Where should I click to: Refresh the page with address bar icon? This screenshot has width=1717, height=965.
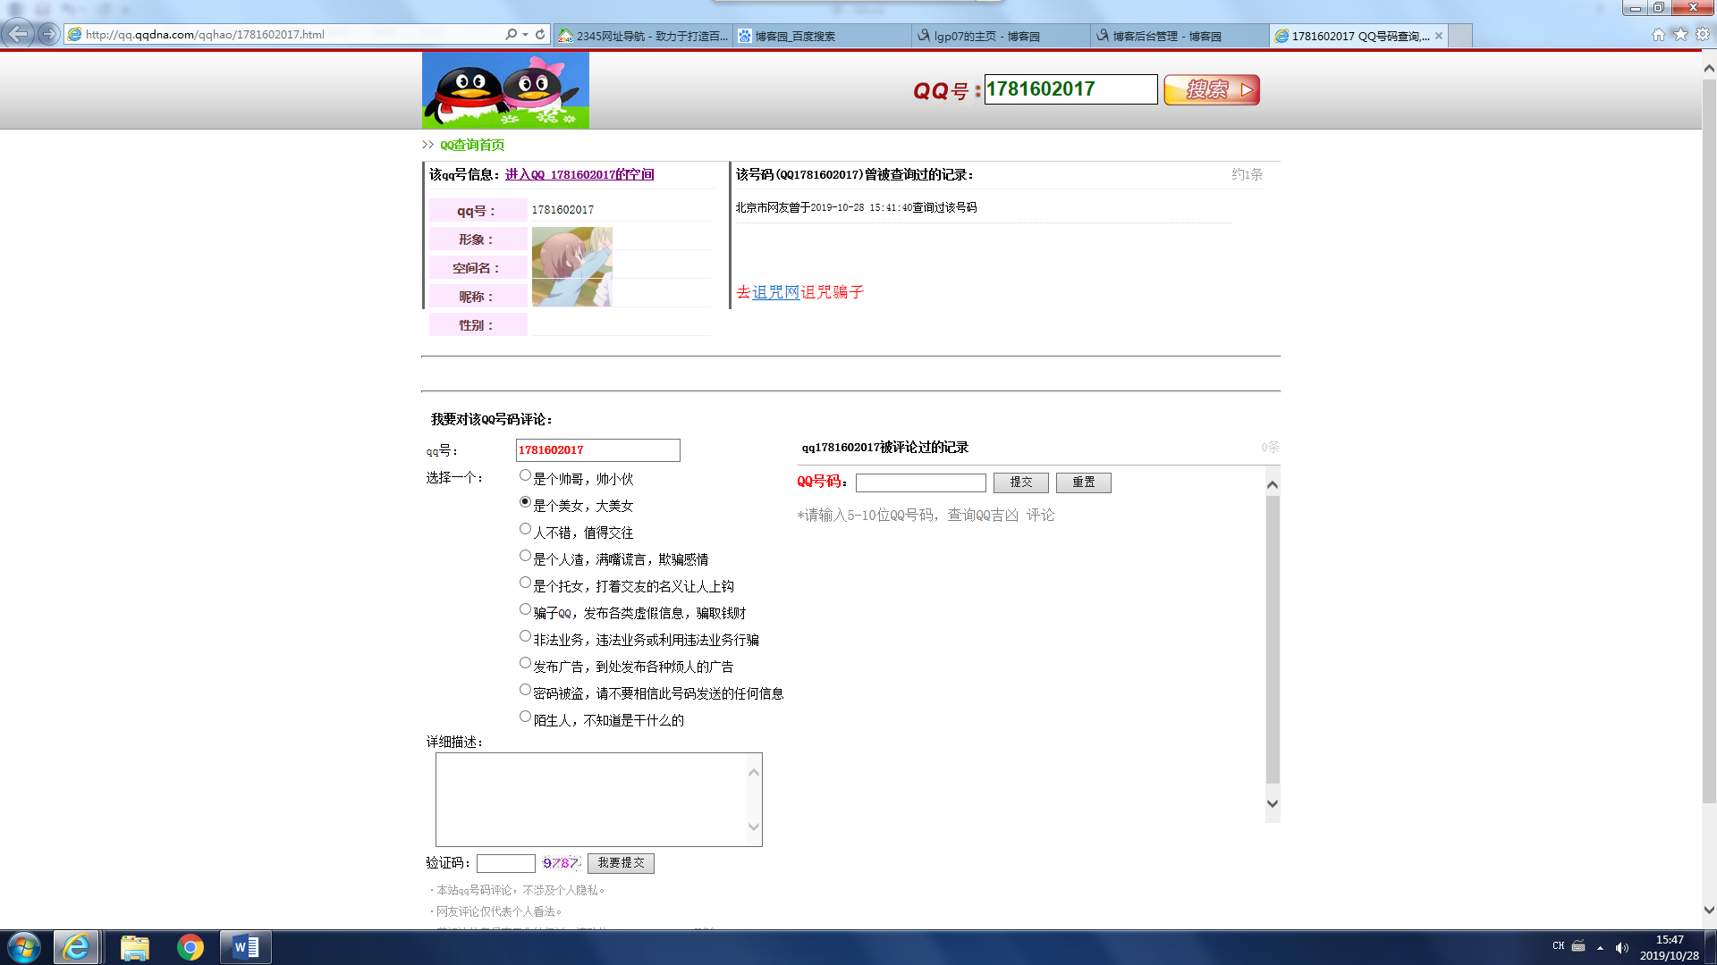[540, 34]
